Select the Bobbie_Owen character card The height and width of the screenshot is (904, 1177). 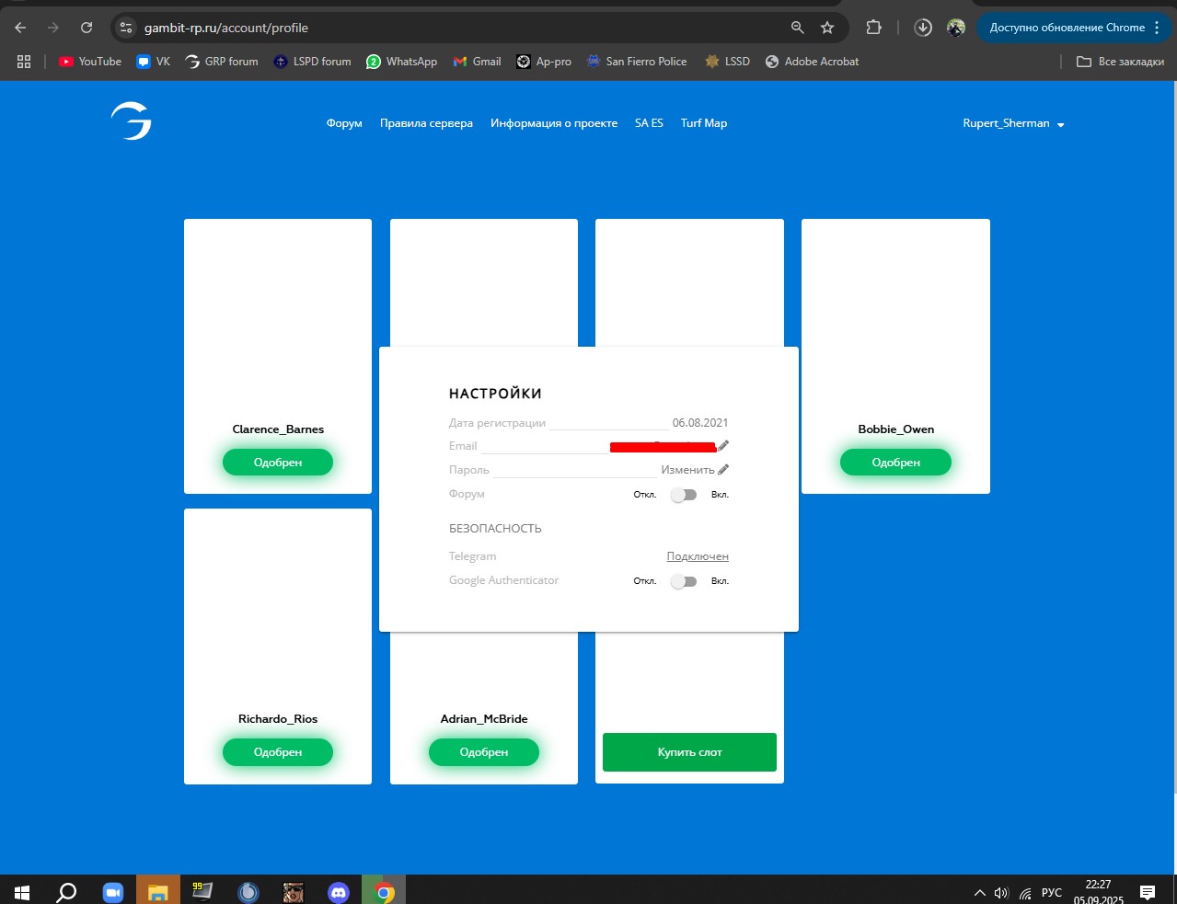[895, 356]
